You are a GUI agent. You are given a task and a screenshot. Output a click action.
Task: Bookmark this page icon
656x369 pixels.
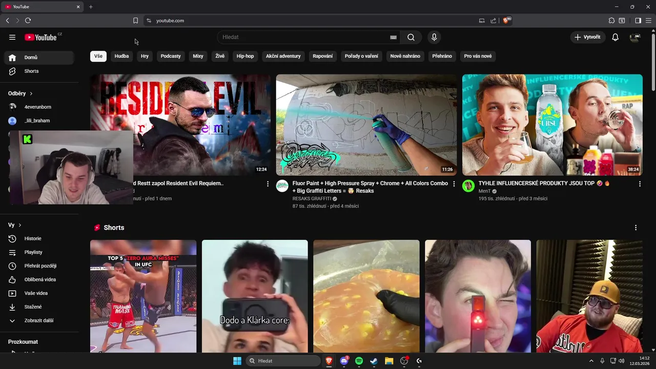[x=135, y=20]
